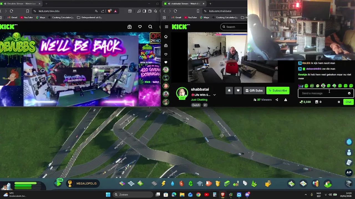The image size is (355, 199).
Task: Switch to the Devubbs Stream tab
Action: [21, 4]
